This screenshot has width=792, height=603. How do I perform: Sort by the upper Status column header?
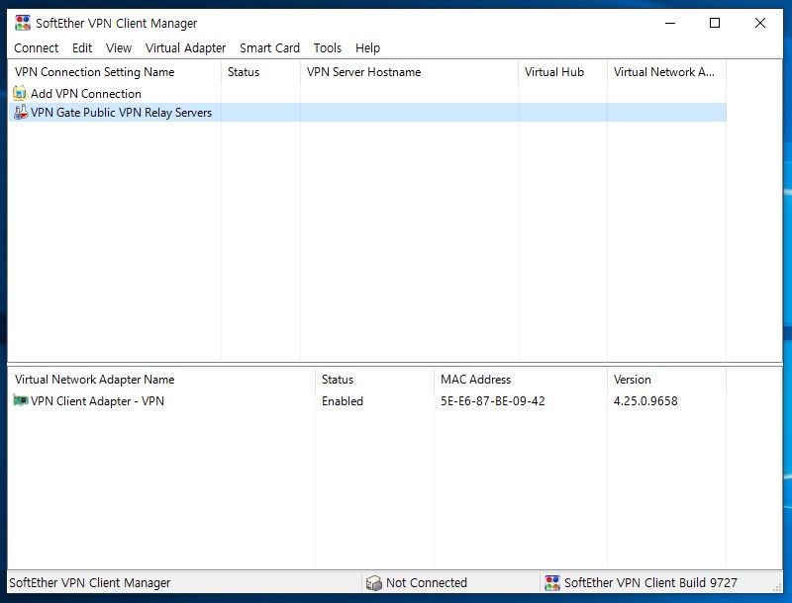260,72
